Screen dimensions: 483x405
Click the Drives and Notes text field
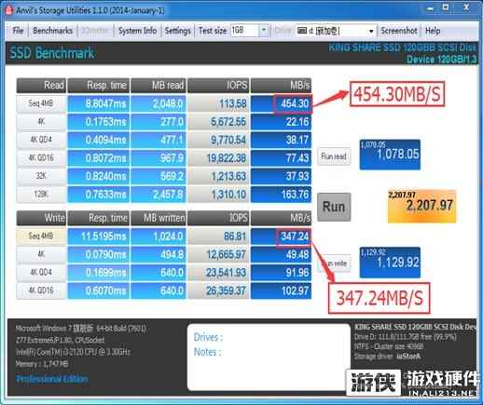click(269, 357)
